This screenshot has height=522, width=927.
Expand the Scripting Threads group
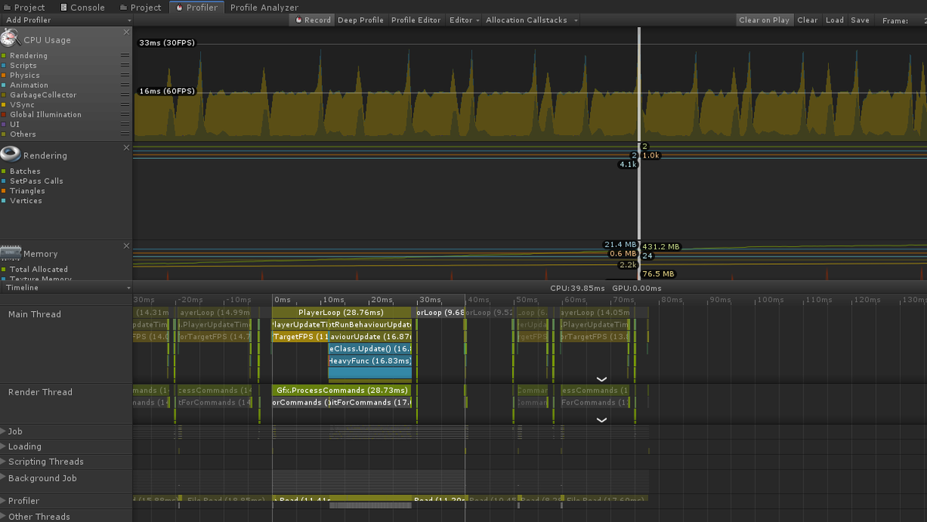point(3,462)
